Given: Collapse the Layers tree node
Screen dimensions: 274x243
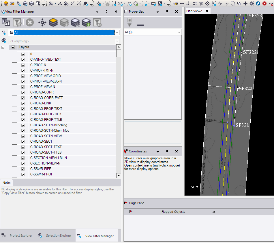Looking at the screenshot, I should tap(3, 47).
